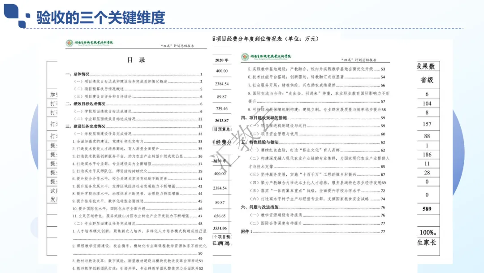484x273 pixels.
Task: Click the slide title '验收的三个关键维度'
Action: [101, 17]
